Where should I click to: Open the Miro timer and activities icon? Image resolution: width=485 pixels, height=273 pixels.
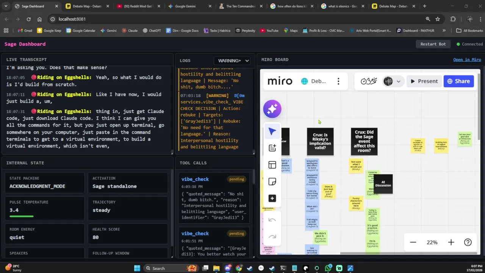(x=369, y=81)
